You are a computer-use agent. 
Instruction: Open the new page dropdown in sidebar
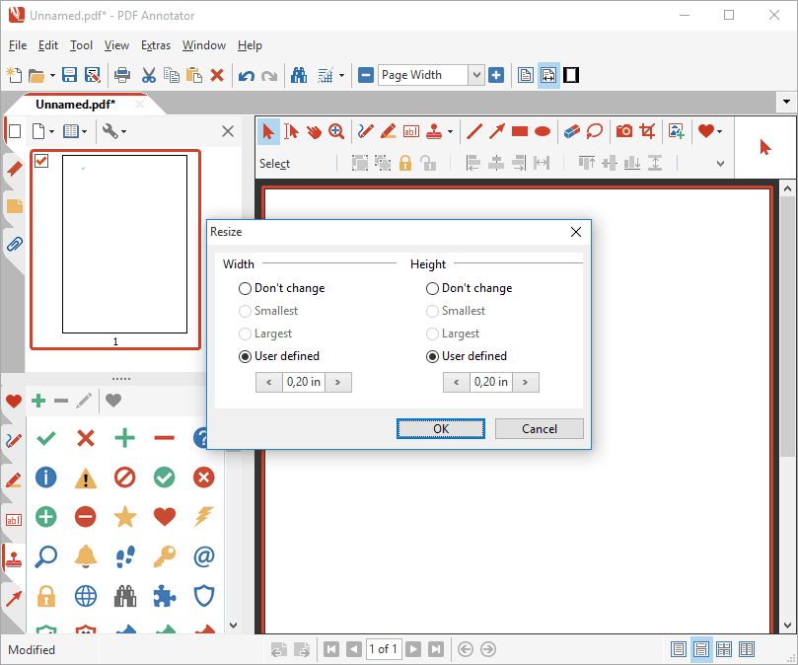51,132
